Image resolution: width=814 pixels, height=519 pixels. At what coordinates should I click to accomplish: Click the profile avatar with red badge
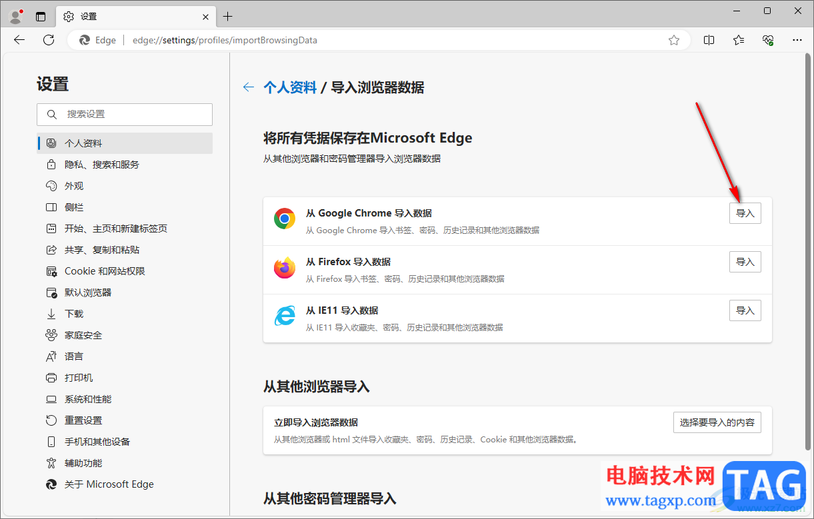tap(15, 16)
